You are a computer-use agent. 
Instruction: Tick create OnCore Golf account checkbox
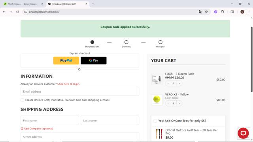click(x=23, y=100)
